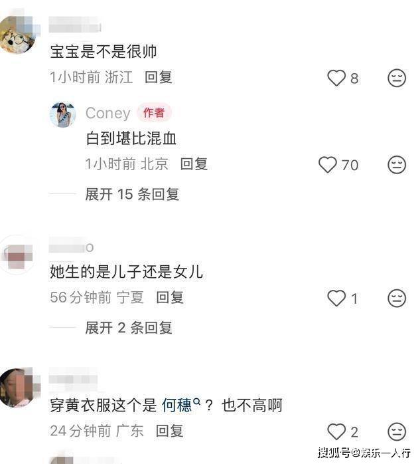Expand 2 replies under the Ningxia comment
Screen dimensions: 420x464
click(129, 328)
